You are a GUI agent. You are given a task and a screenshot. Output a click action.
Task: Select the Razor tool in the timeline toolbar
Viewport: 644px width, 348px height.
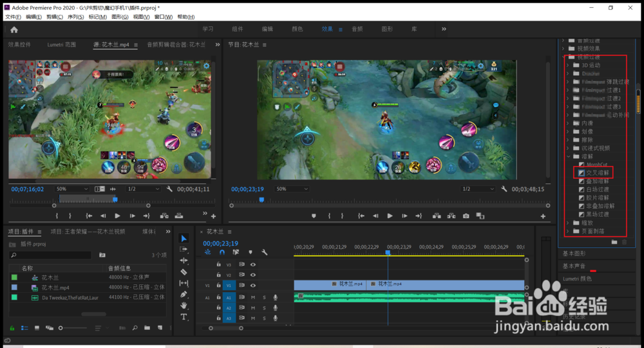[184, 271]
